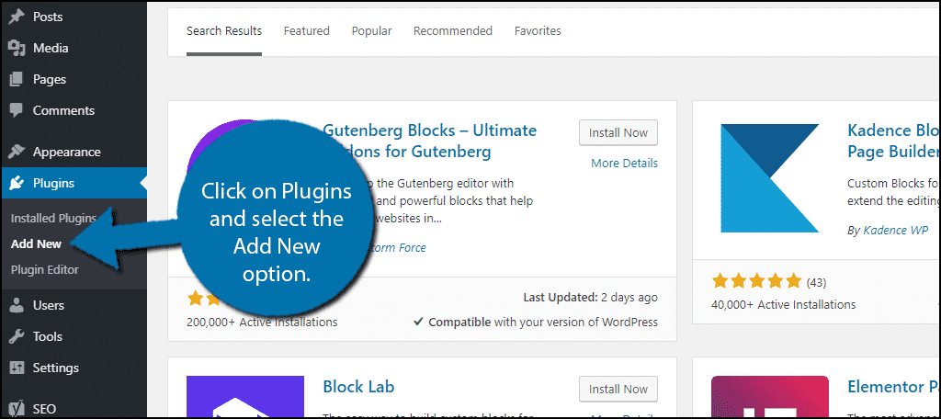The width and height of the screenshot is (941, 419).
Task: Install the Block Lab plugin
Action: click(618, 389)
